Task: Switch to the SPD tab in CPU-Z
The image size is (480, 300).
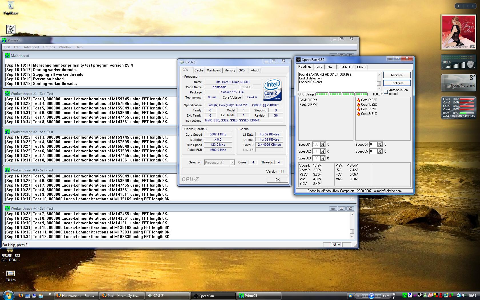Action: (242, 70)
